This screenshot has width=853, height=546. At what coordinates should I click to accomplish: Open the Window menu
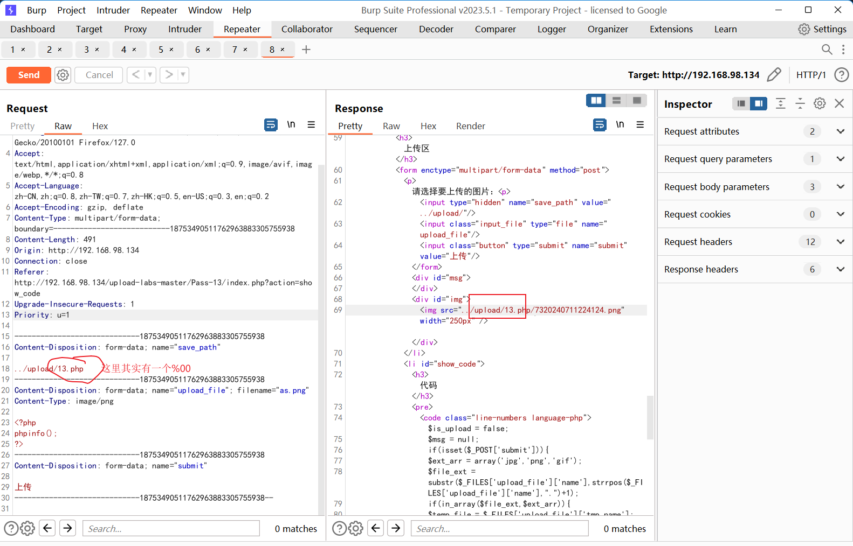205,10
